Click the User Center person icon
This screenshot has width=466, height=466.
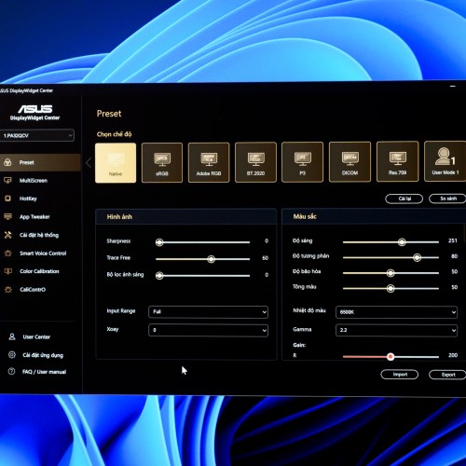12,336
